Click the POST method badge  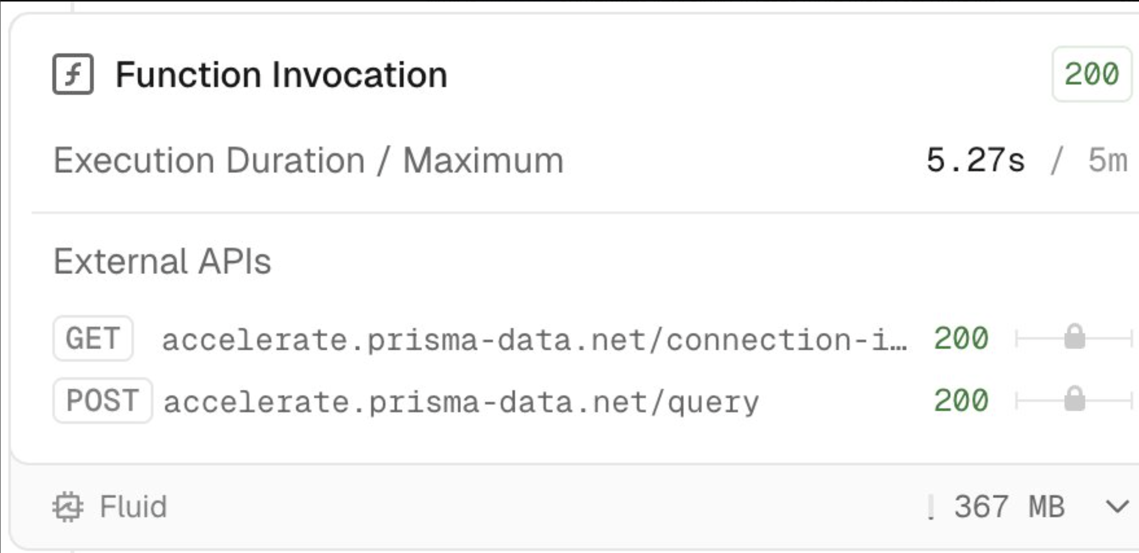[x=102, y=400]
